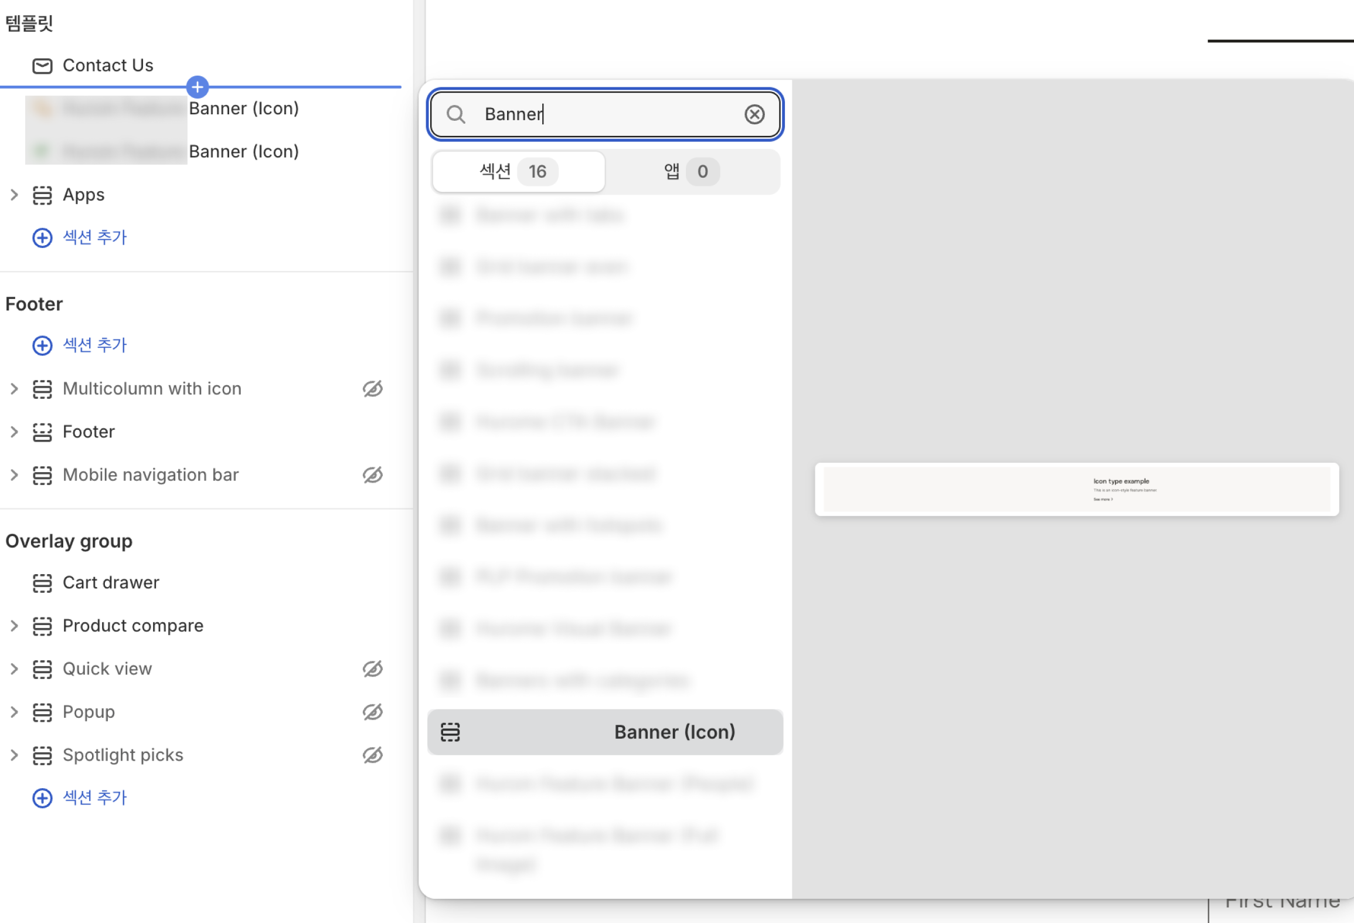Unhide the Quick view section
Image resolution: width=1354 pixels, height=923 pixels.
point(373,669)
